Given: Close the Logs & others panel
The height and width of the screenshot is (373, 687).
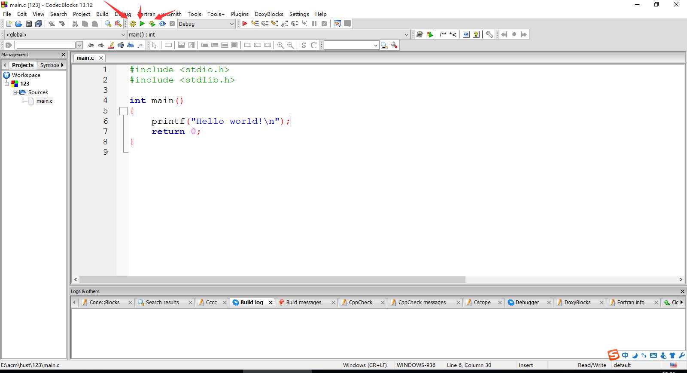Looking at the screenshot, I should point(682,291).
